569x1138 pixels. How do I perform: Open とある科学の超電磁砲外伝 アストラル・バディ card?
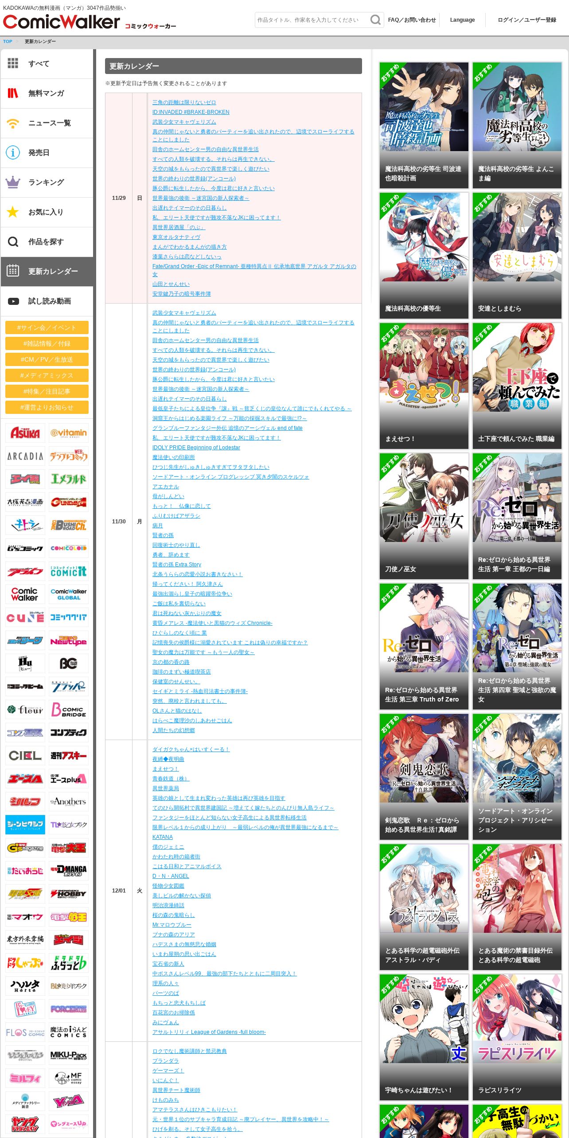point(424,907)
